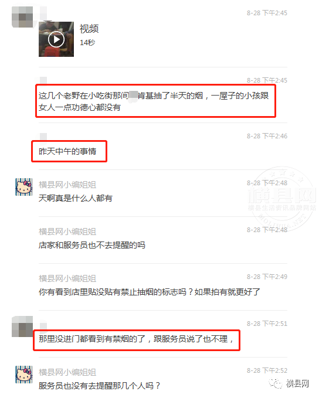The image size is (319, 398).
Task: Click the message 那里没进门都看到有禁烟的了
Action: pos(136,339)
